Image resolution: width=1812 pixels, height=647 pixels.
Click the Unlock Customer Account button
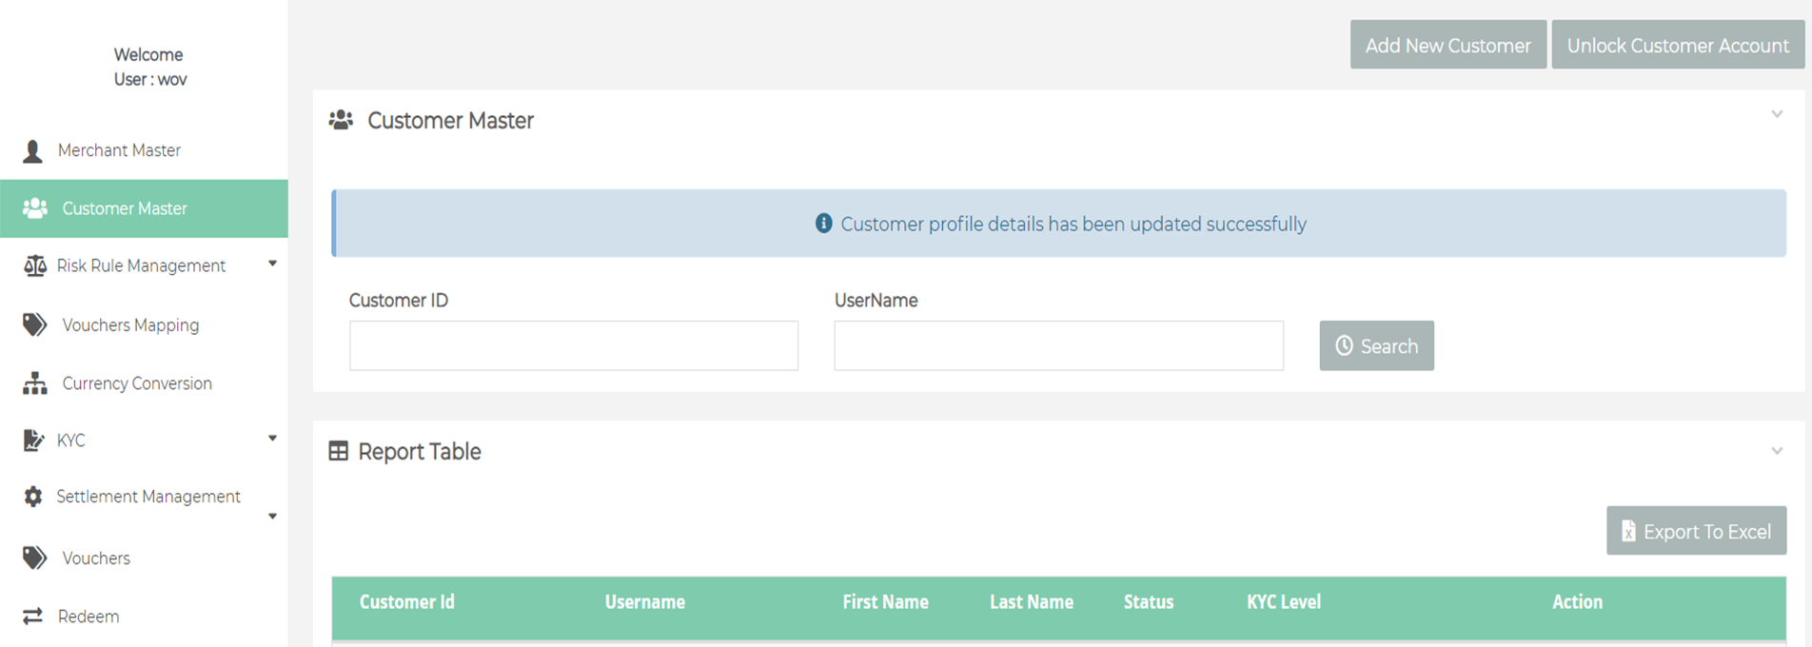point(1677,46)
